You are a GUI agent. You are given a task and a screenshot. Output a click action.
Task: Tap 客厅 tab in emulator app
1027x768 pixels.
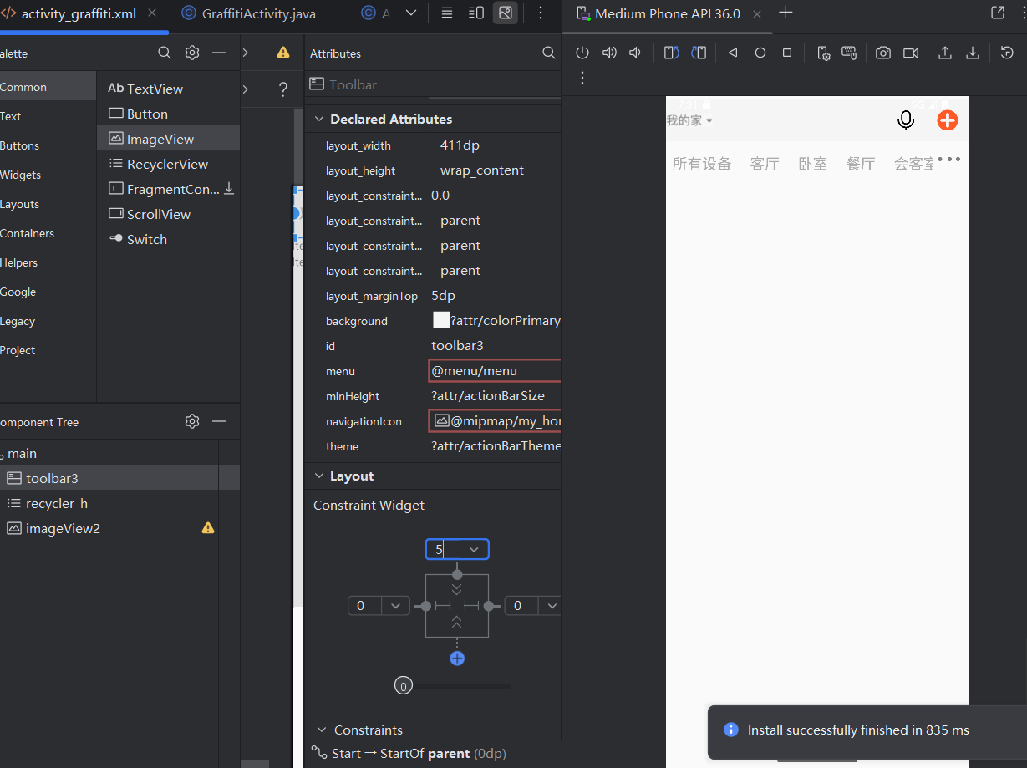coord(765,164)
